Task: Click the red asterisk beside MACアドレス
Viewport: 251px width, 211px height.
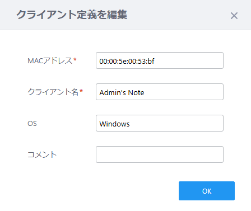Action: (x=75, y=59)
